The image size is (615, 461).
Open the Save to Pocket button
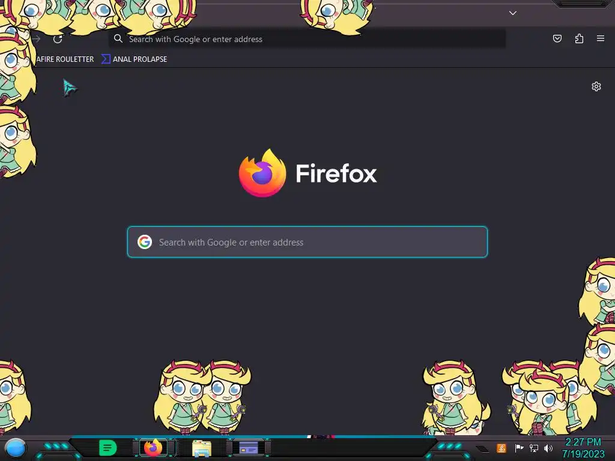pos(557,38)
